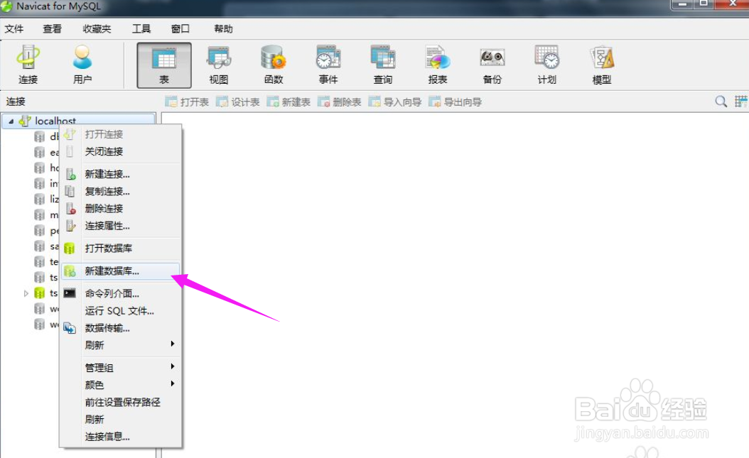The image size is (749, 458).
Task: Open the 窗口 menu
Action: [x=180, y=28]
